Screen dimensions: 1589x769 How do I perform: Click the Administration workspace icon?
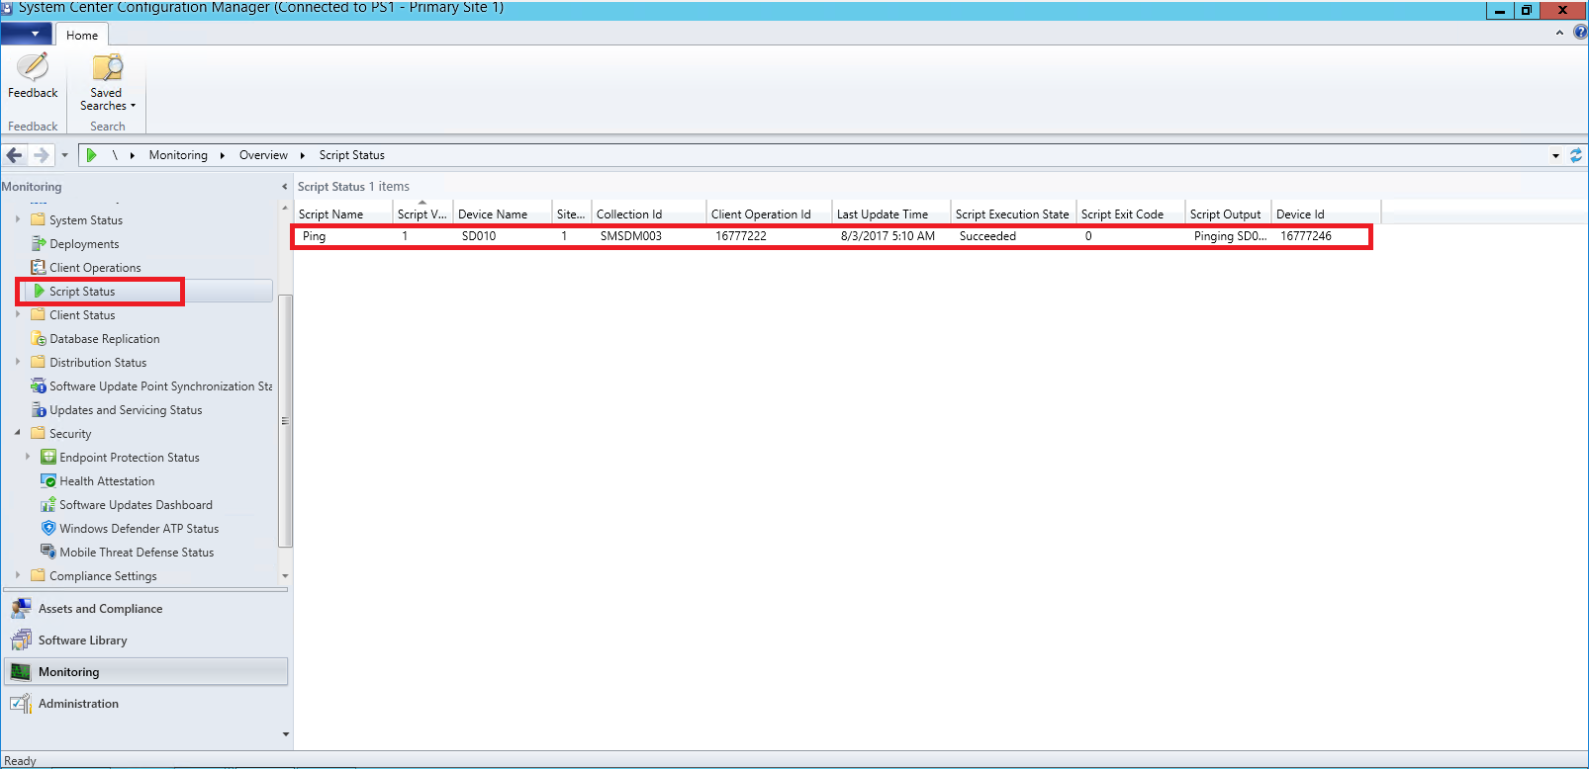(21, 704)
